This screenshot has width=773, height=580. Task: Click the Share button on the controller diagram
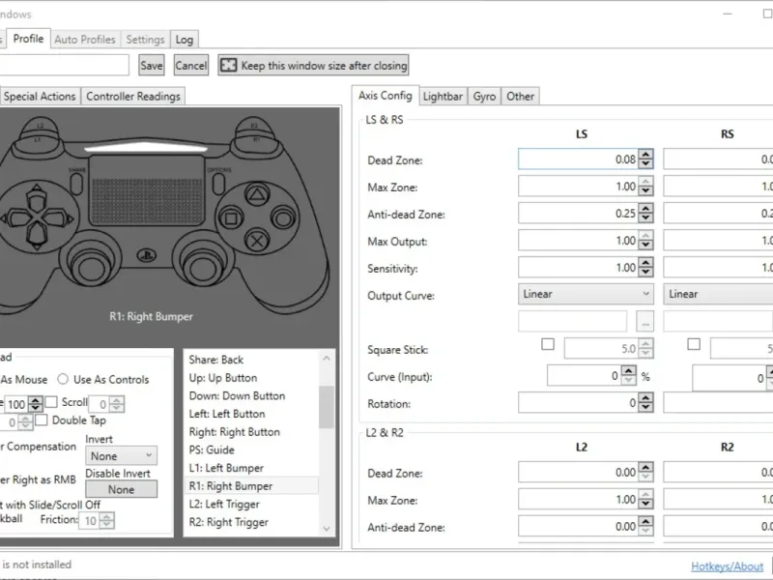(76, 184)
